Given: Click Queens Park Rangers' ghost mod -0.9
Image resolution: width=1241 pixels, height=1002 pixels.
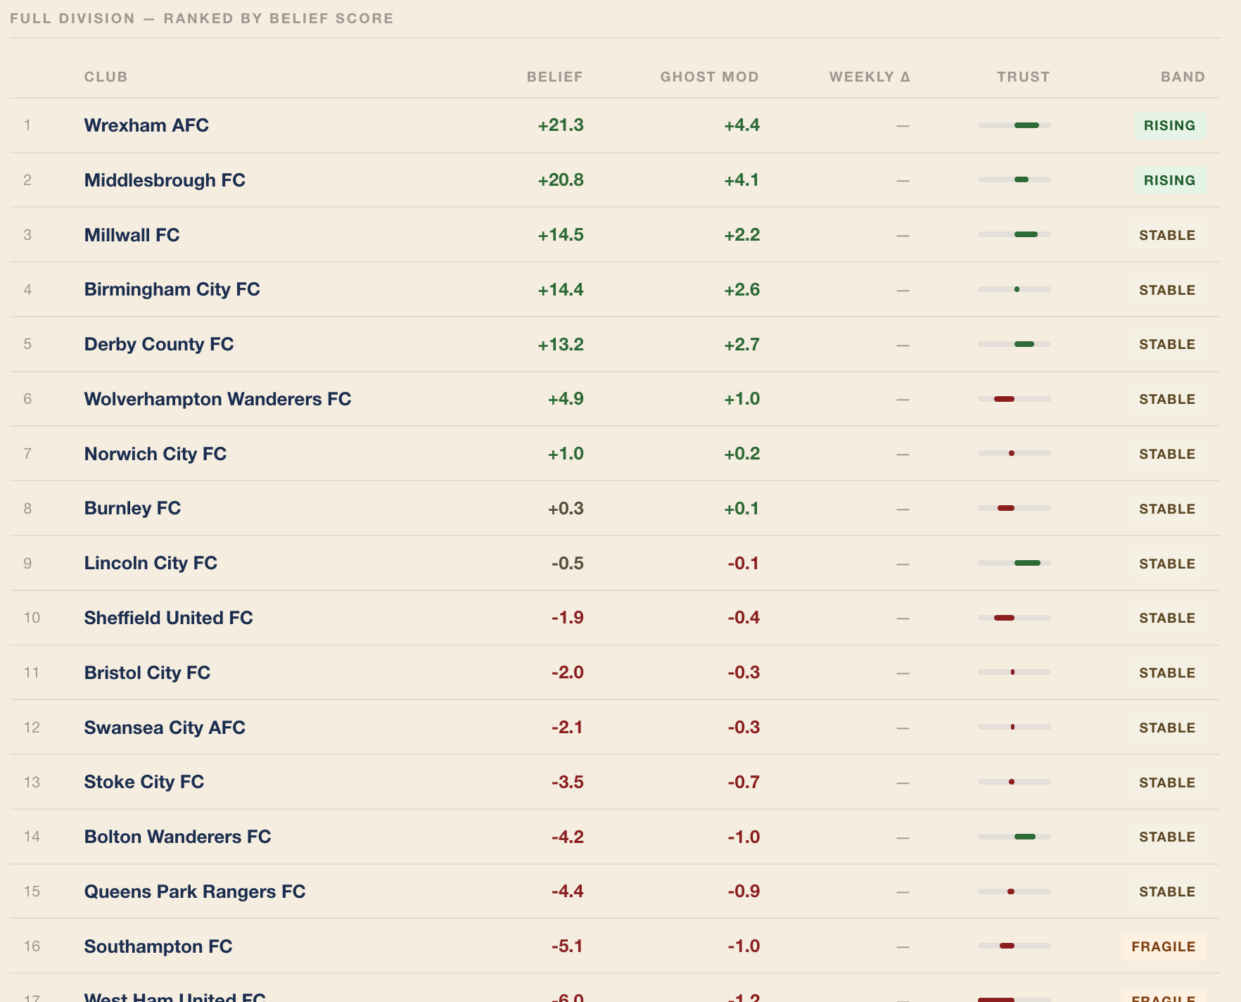Looking at the screenshot, I should point(744,892).
